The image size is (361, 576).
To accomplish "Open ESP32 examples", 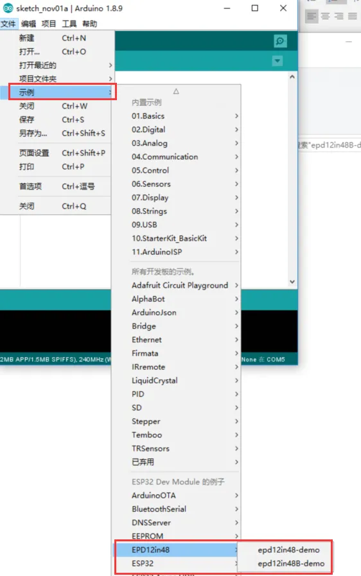I will 176,563.
